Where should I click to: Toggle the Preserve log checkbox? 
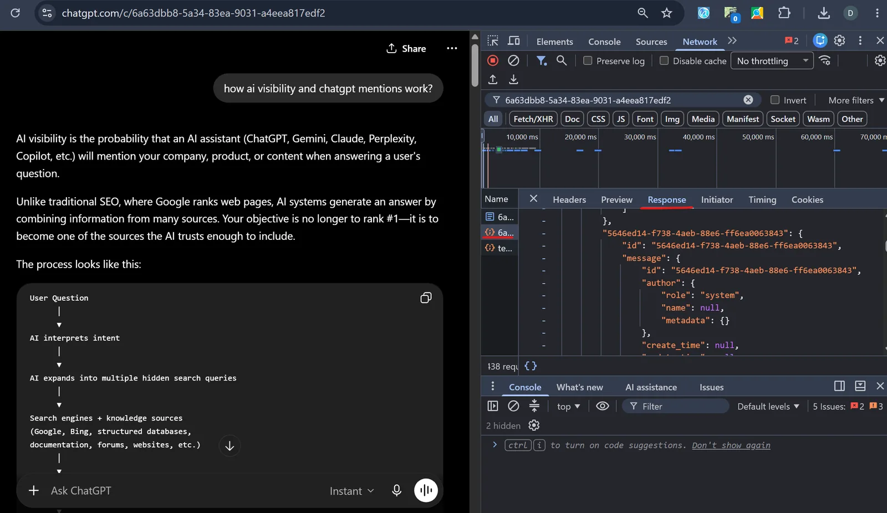coord(588,60)
